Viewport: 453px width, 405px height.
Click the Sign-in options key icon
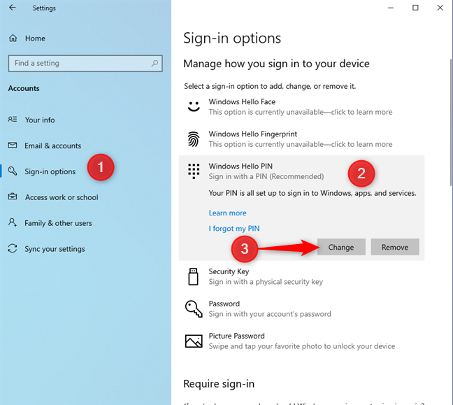pyautogui.click(x=13, y=171)
